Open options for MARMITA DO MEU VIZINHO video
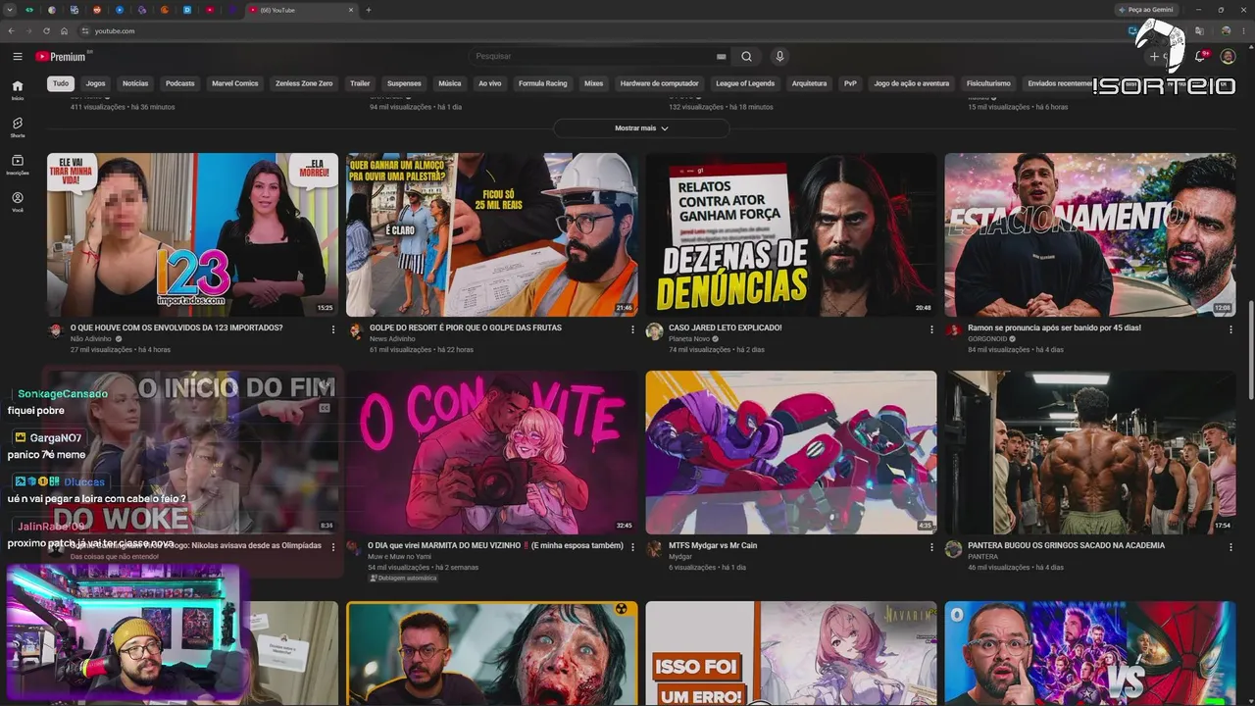This screenshot has height=706, width=1255. tap(632, 547)
